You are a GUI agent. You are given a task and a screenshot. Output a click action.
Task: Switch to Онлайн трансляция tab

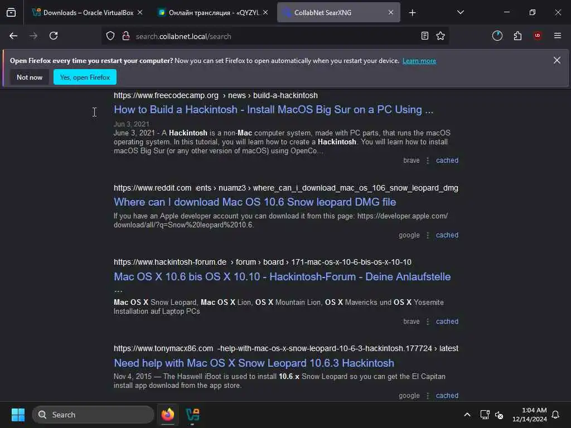(x=214, y=12)
